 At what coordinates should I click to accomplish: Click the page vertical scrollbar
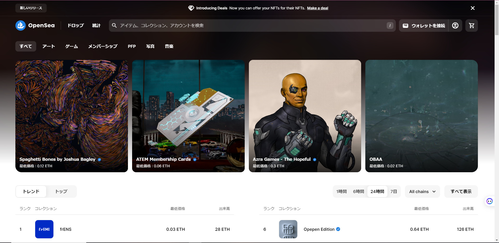point(497,20)
